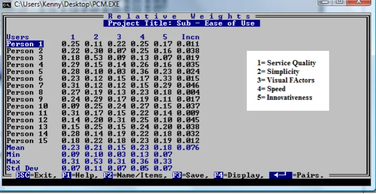Select the Person 15 row label
The image size is (376, 194).
pos(27,141)
